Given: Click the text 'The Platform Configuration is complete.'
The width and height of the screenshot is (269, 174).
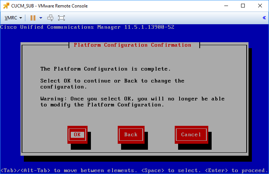Looking at the screenshot, I should (105, 69).
